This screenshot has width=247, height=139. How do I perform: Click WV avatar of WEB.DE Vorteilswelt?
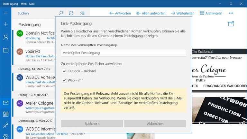[x=20, y=77]
